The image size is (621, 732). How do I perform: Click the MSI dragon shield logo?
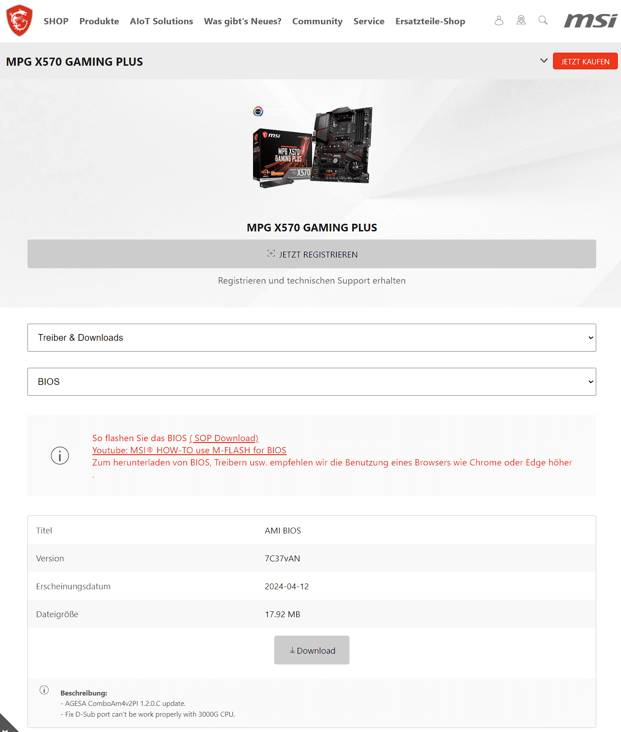coord(19,21)
